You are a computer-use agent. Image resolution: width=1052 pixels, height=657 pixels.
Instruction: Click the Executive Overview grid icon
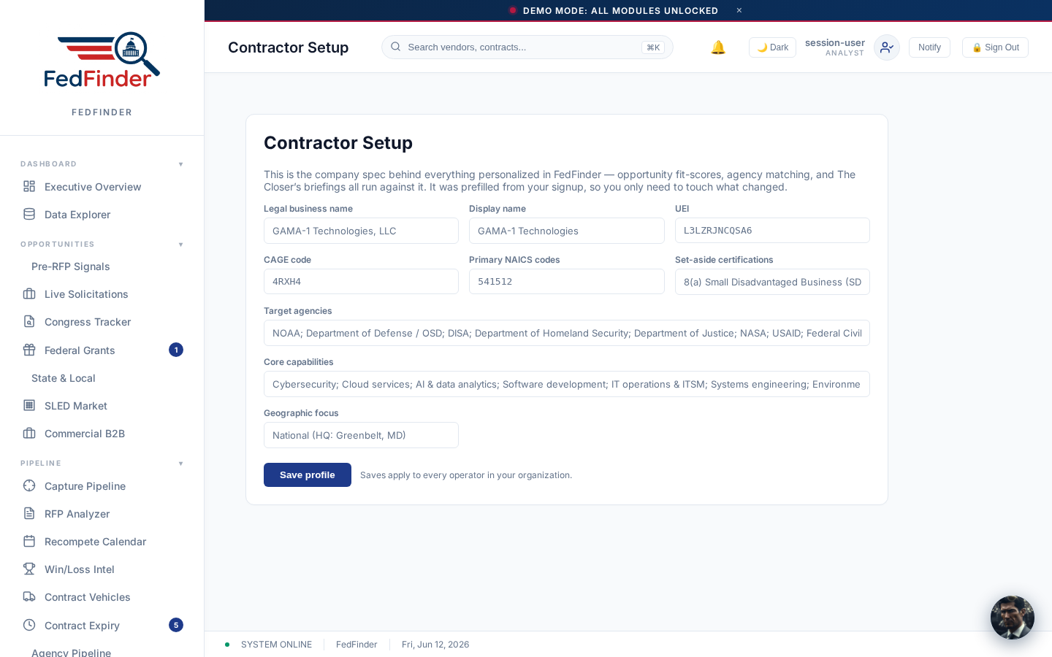29,186
